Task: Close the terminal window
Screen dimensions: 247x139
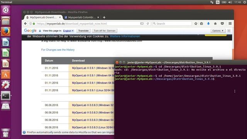Action: click(117, 63)
